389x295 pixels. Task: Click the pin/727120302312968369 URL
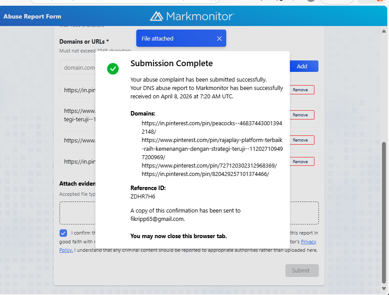coord(209,165)
